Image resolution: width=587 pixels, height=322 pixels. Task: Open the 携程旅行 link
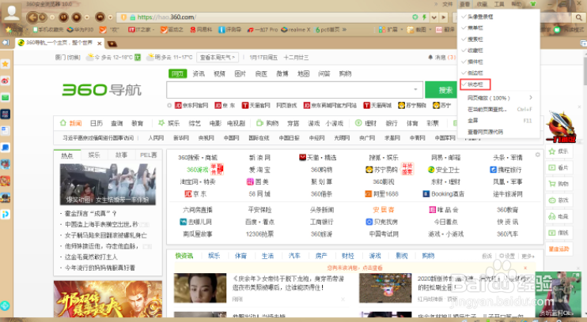click(506, 170)
